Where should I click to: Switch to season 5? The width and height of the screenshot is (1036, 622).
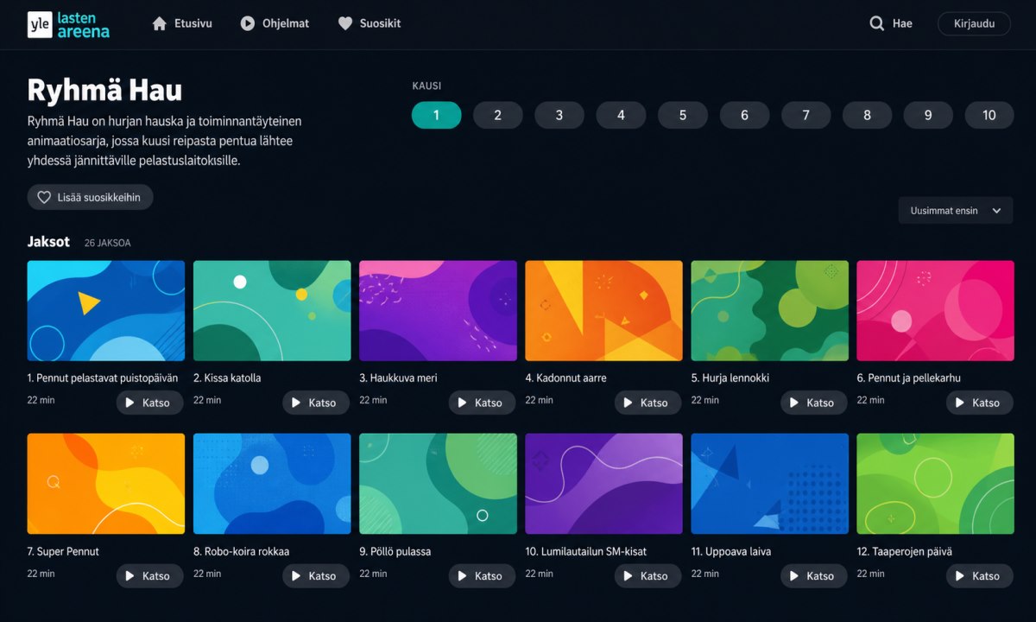pos(682,115)
